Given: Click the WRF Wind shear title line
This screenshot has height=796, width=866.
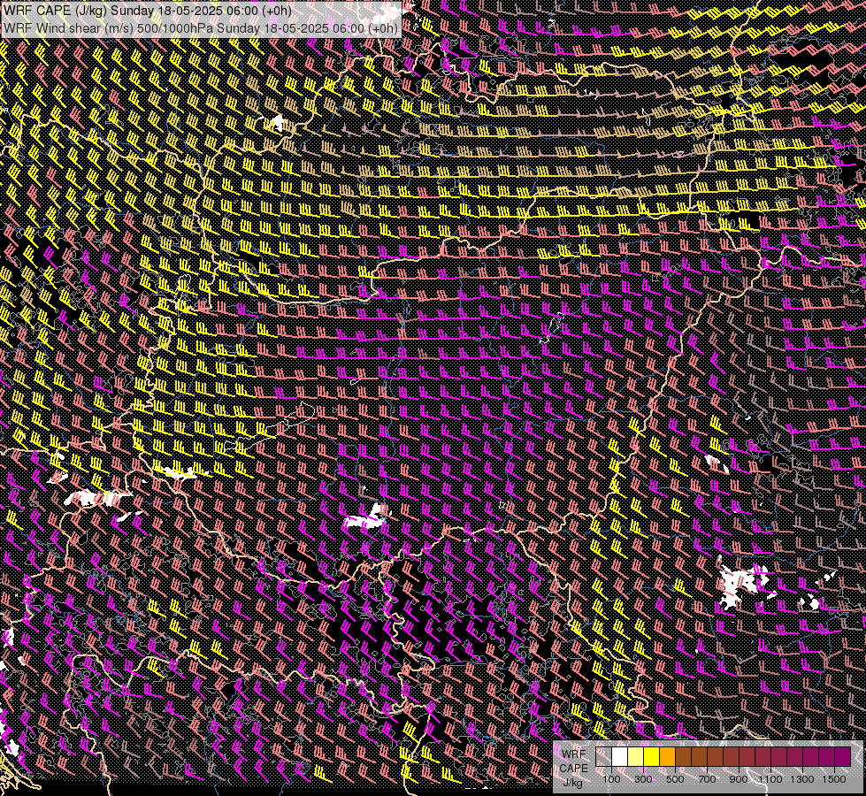Looking at the screenshot, I should click(201, 27).
